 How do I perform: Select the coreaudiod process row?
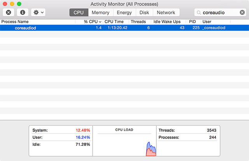[124, 28]
